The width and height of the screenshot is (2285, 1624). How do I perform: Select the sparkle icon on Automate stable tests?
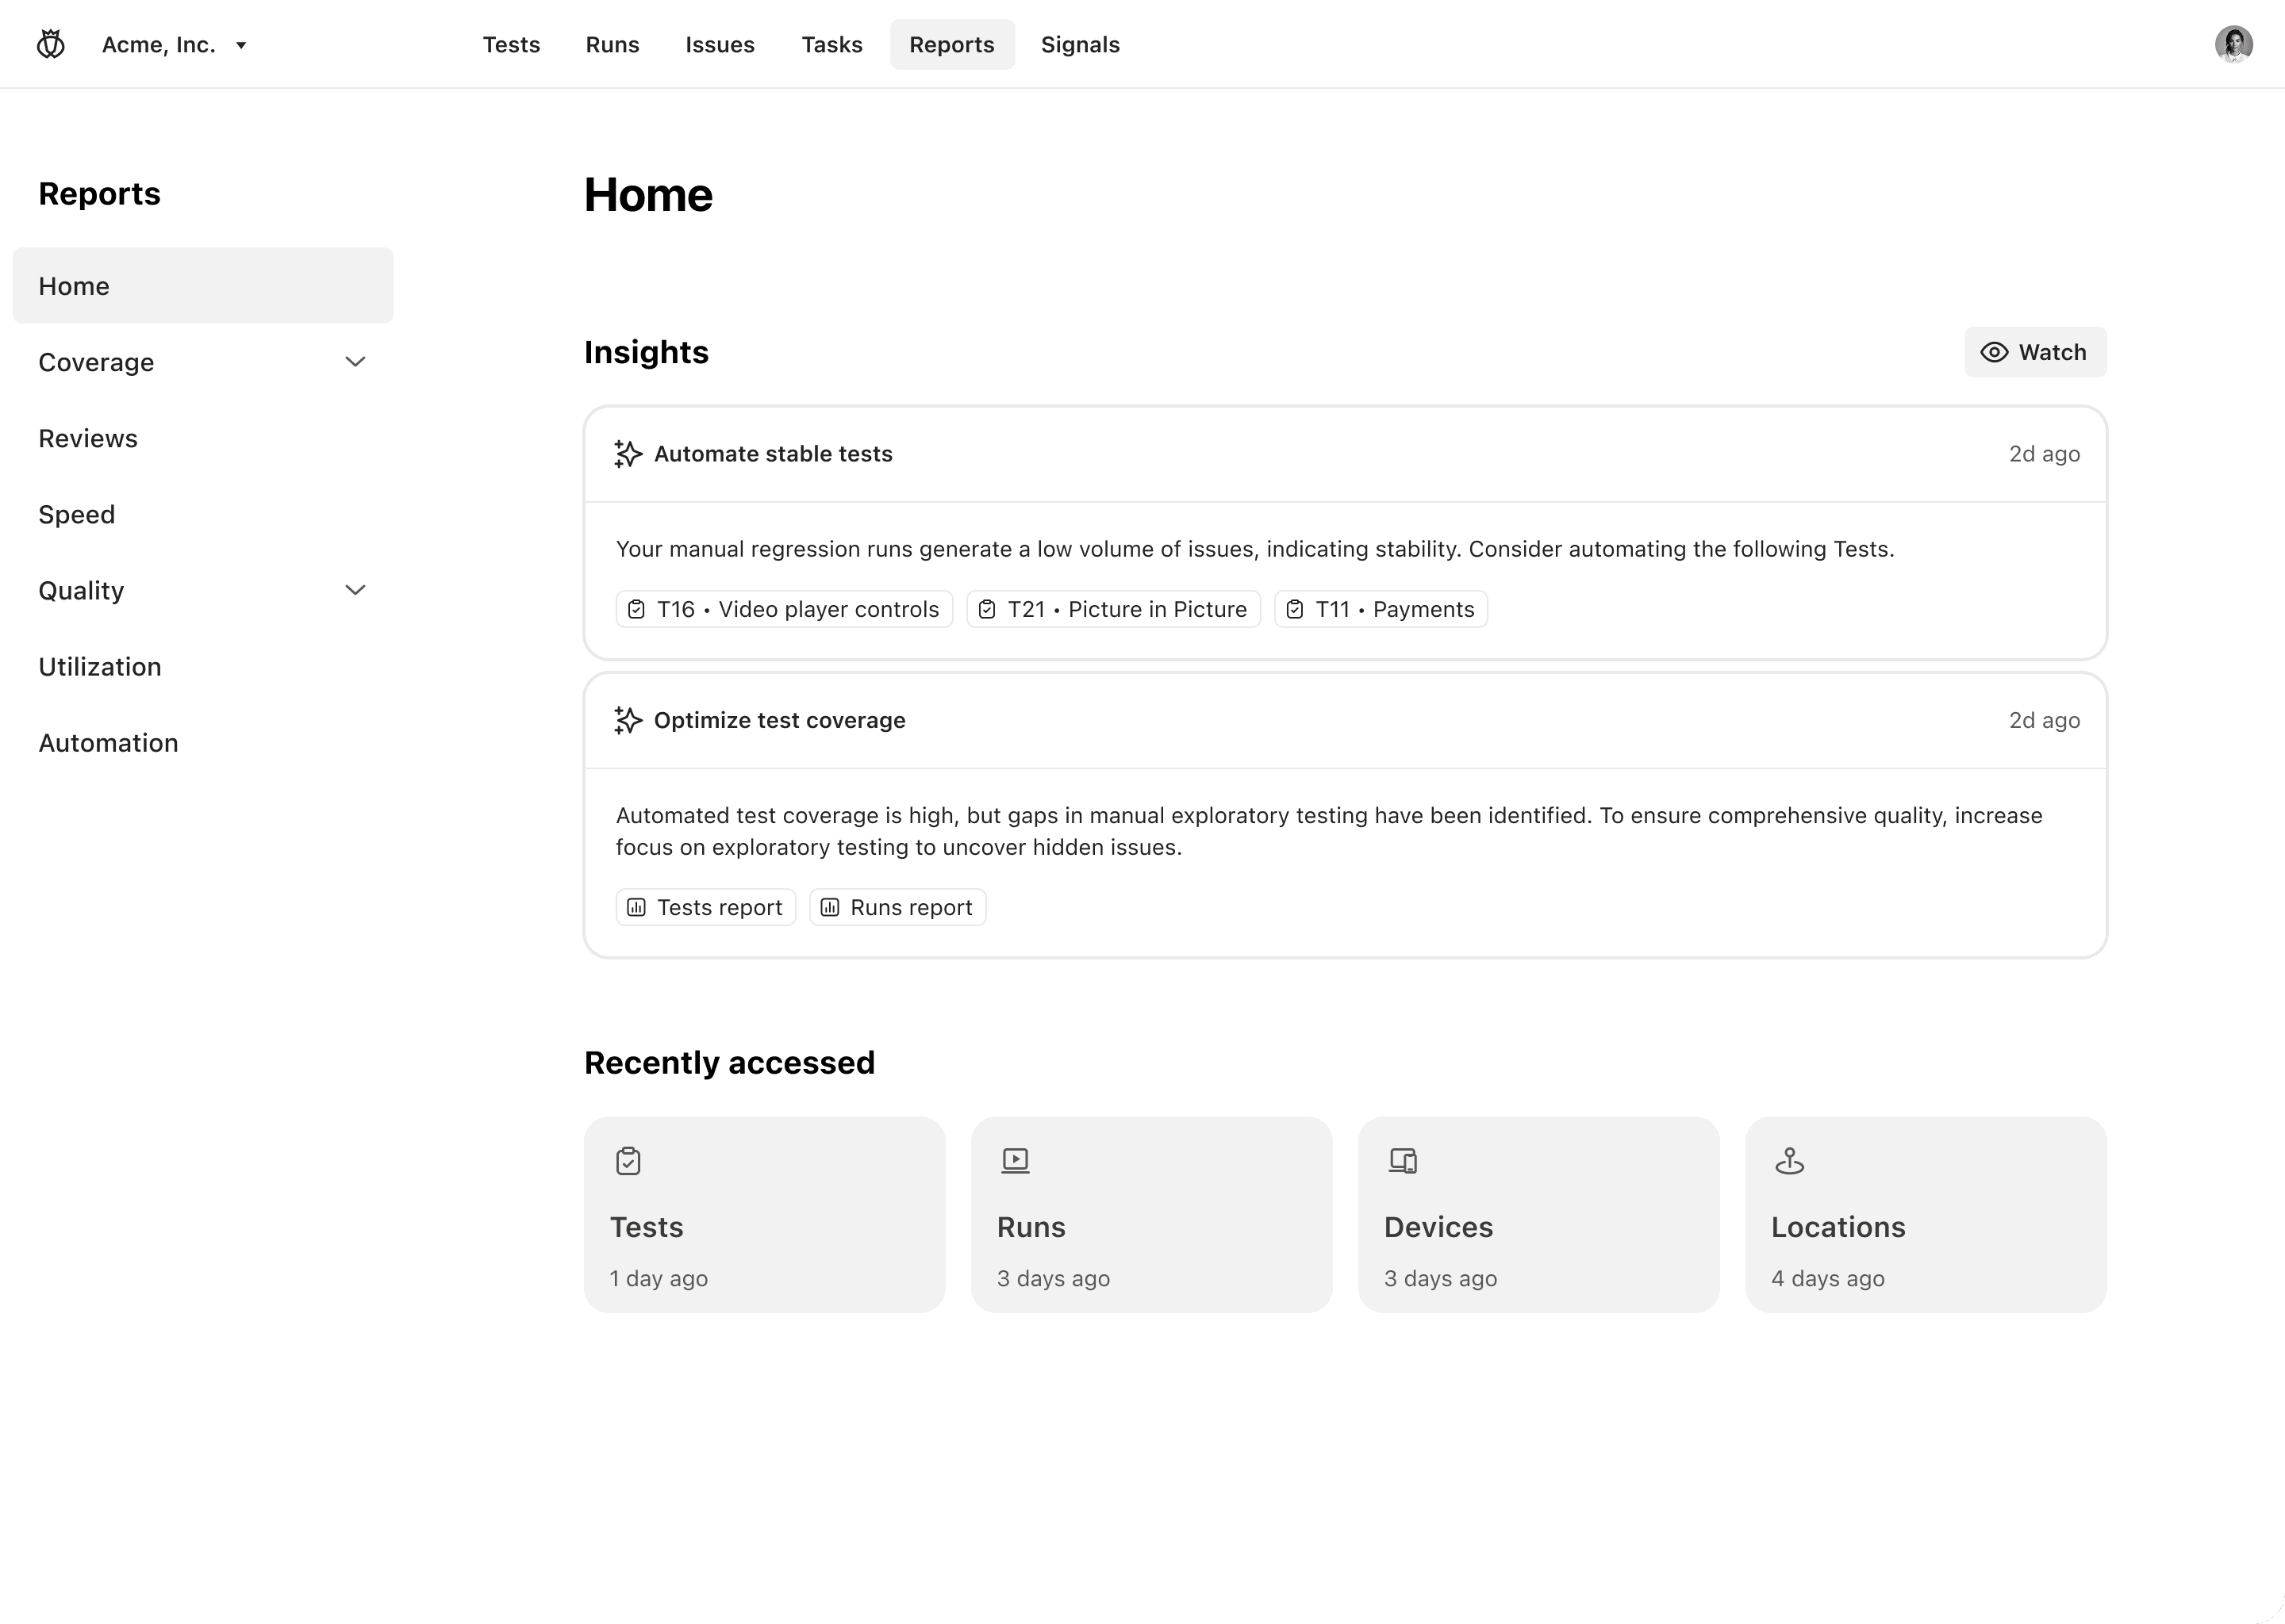(628, 453)
